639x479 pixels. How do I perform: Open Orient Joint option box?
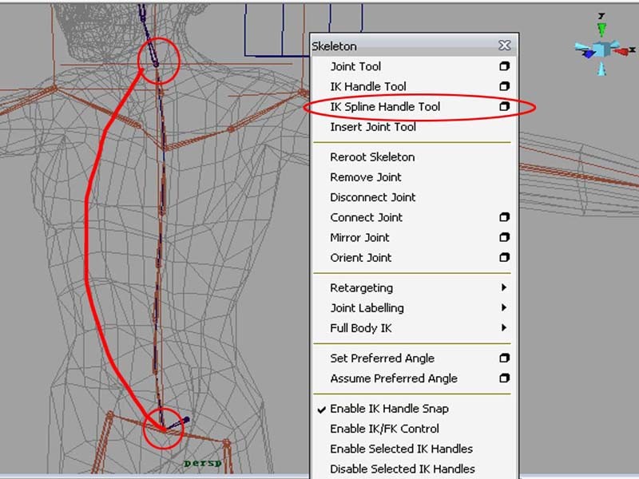pos(505,257)
